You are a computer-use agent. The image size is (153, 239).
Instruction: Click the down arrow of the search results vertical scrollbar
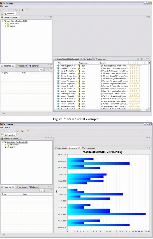[x=149, y=108]
